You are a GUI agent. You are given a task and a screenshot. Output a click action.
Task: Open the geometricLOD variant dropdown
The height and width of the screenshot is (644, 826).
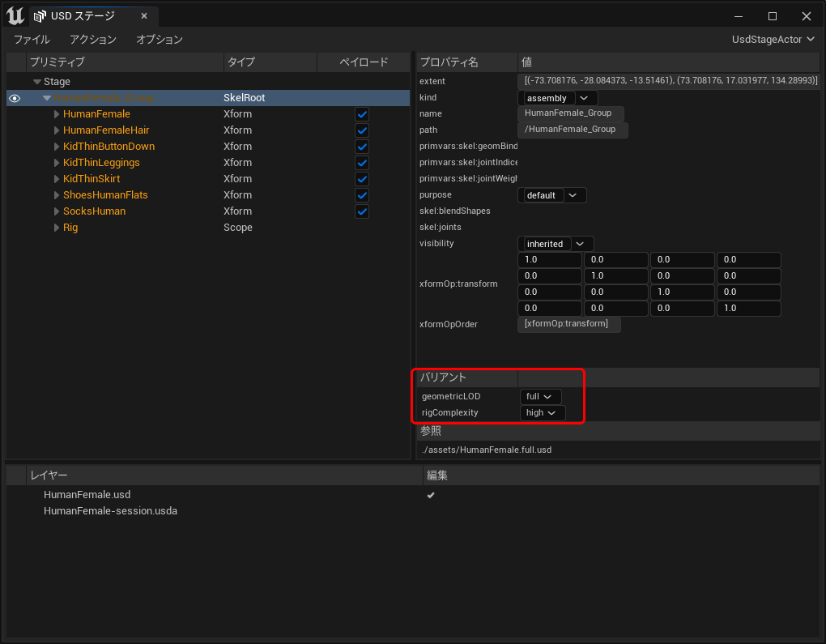pos(539,397)
